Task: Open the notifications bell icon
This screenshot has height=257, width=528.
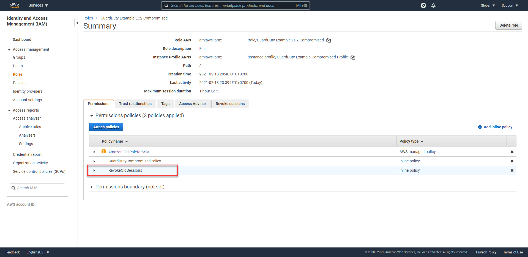Action: [x=433, y=5]
